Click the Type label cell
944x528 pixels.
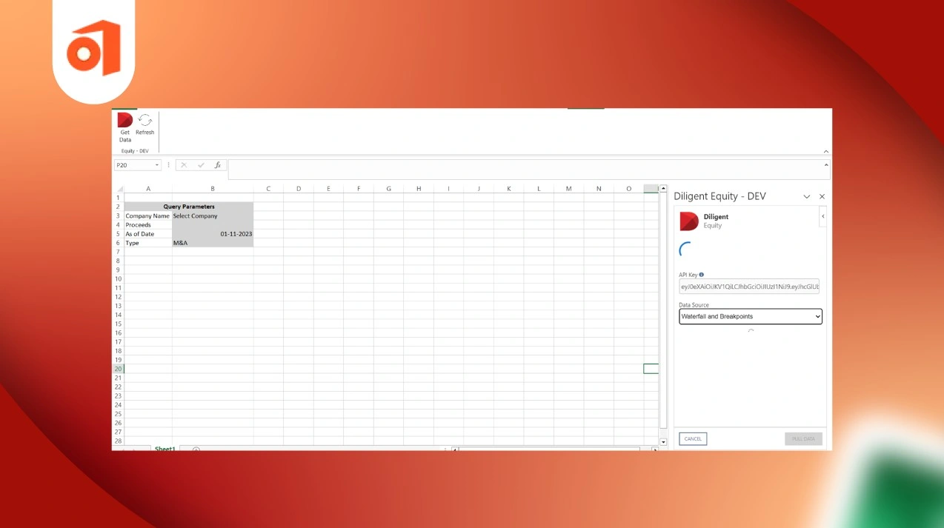(148, 243)
